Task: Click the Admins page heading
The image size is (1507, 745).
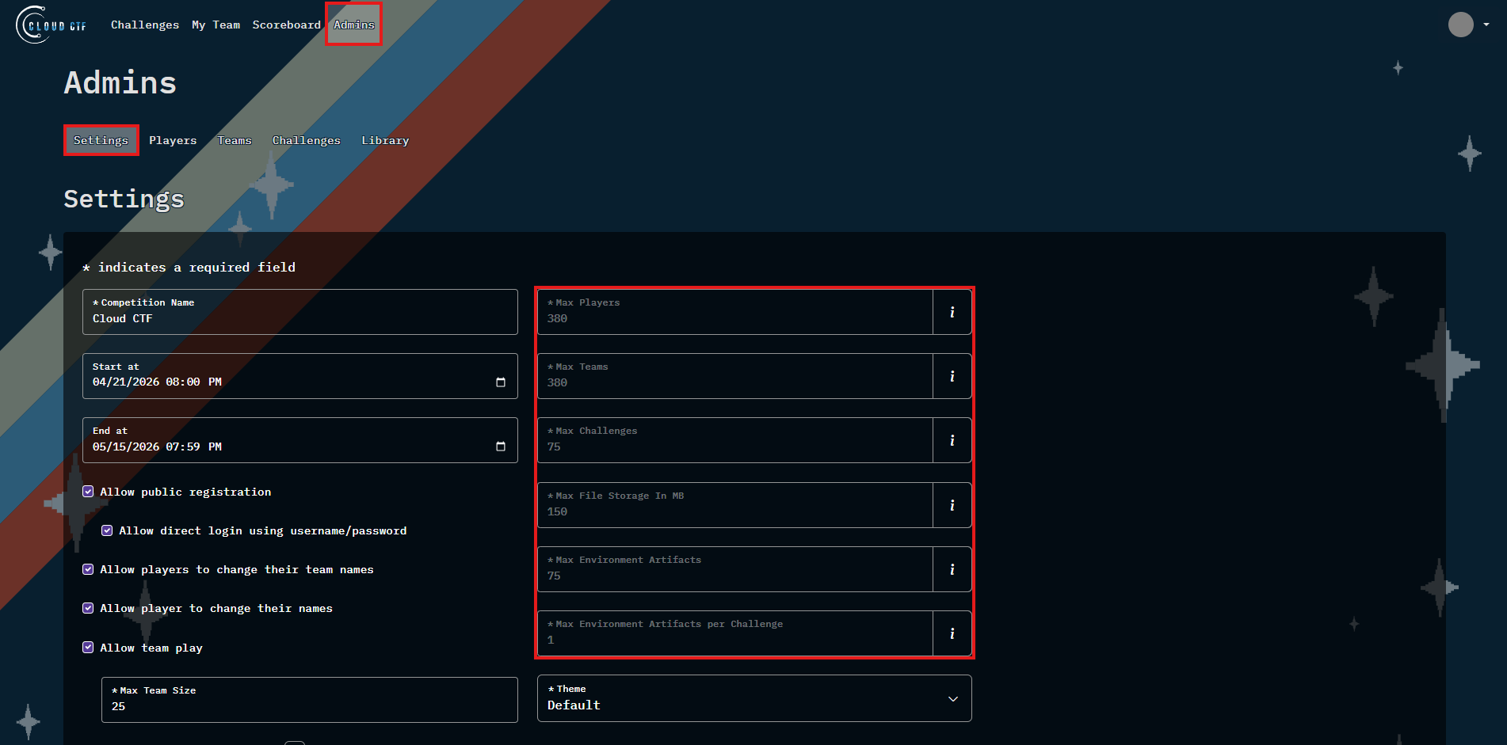Action: click(x=120, y=83)
